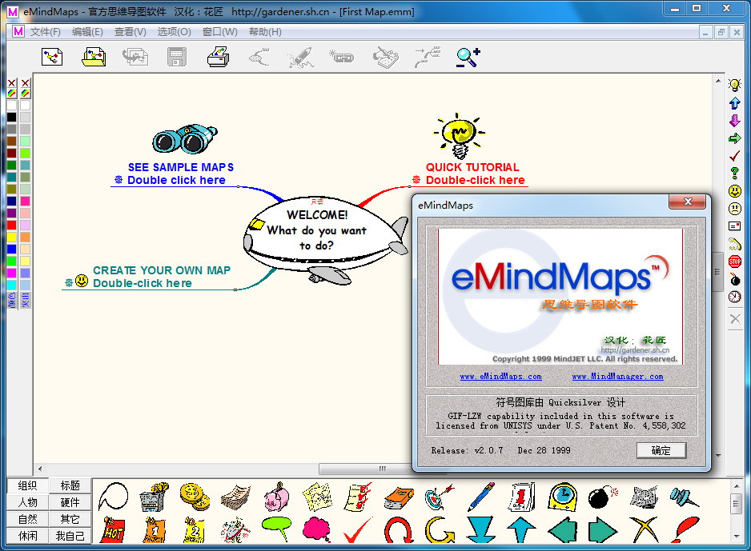
Task: Open the 帮助(H) menu
Action: tap(265, 32)
